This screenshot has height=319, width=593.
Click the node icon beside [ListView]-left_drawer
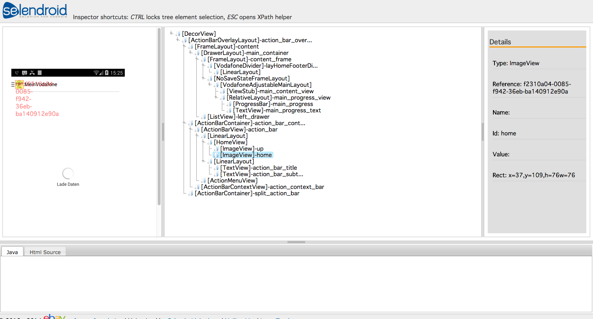tap(204, 117)
